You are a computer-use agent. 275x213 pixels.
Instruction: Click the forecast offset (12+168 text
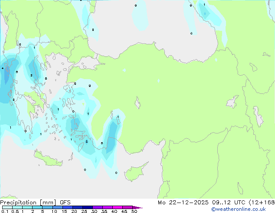tap(262, 203)
